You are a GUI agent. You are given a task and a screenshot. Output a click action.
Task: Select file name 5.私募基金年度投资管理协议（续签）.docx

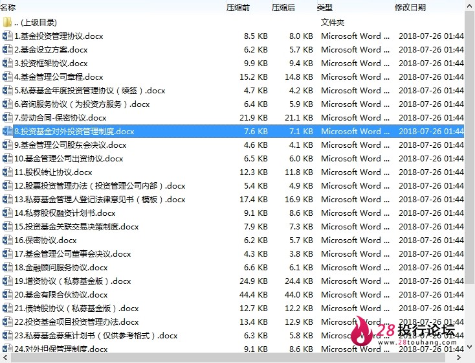coord(90,91)
